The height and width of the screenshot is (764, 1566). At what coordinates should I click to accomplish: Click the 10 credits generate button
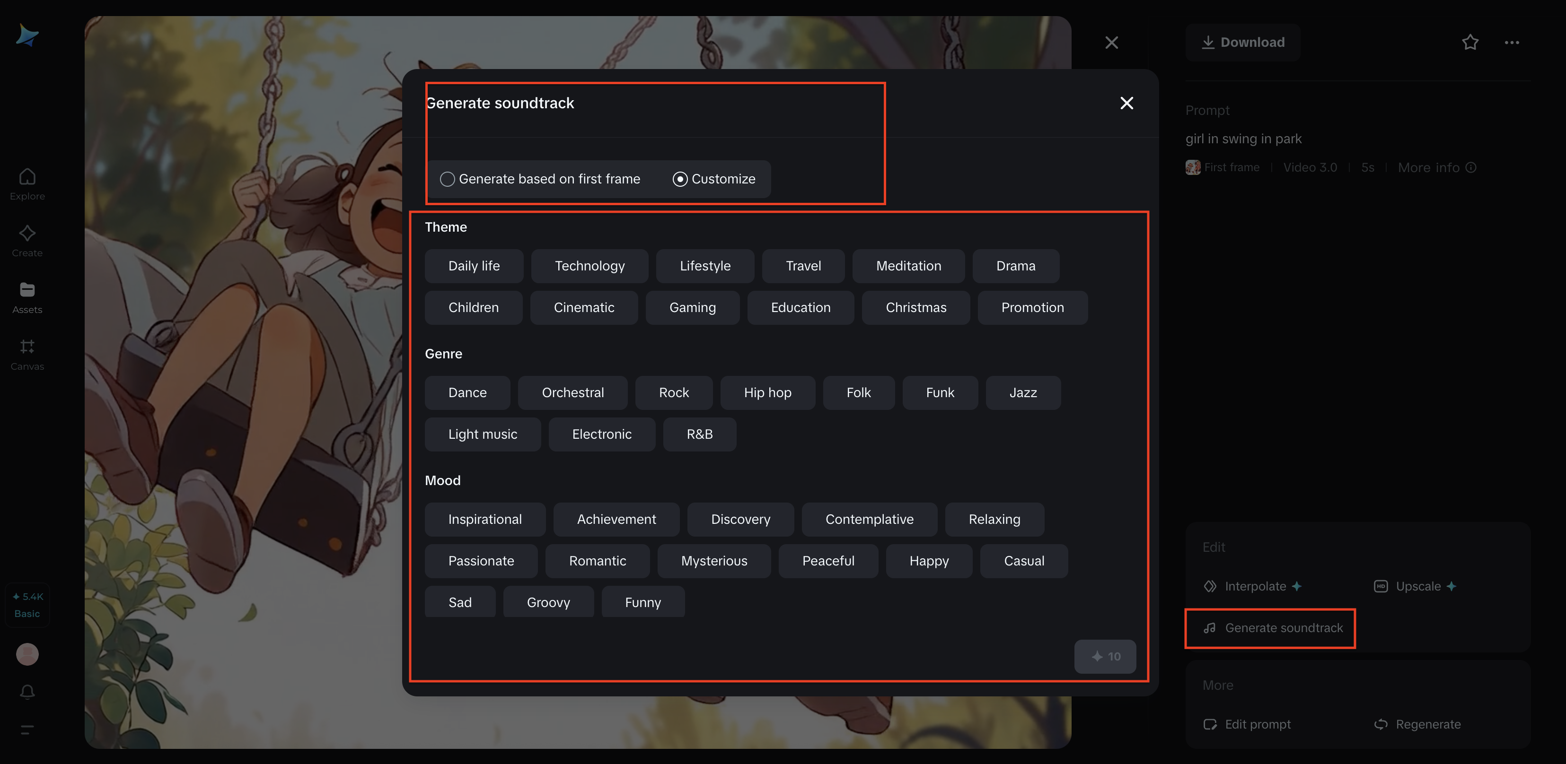[x=1105, y=657]
